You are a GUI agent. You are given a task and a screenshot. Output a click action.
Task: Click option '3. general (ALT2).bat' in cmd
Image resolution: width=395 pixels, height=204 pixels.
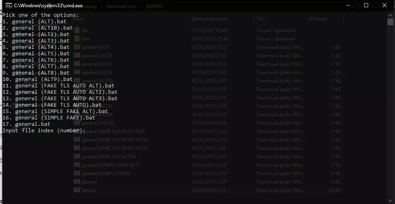coord(36,34)
